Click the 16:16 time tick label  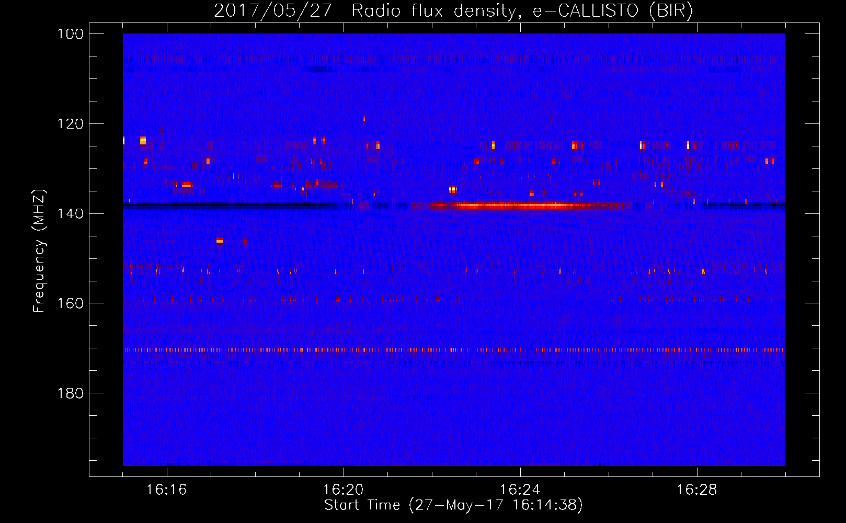click(x=166, y=490)
